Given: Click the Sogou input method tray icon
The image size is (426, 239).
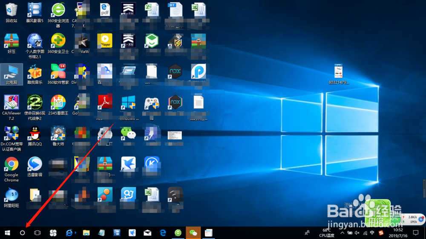Looking at the screenshot, I should click(381, 233).
